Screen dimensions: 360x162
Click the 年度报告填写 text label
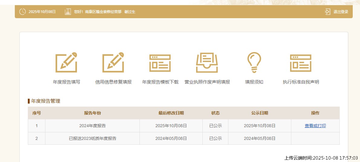67,82
